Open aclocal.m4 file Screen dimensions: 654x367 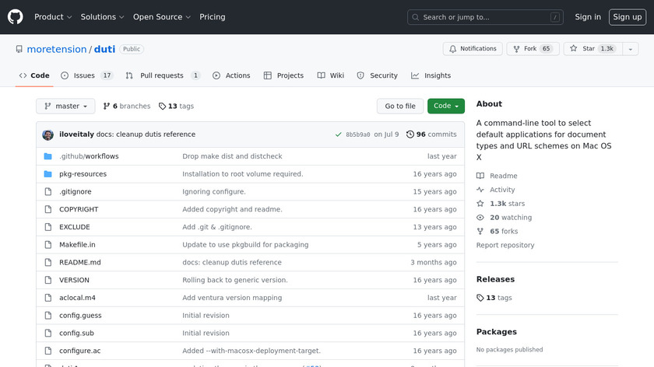[77, 298]
